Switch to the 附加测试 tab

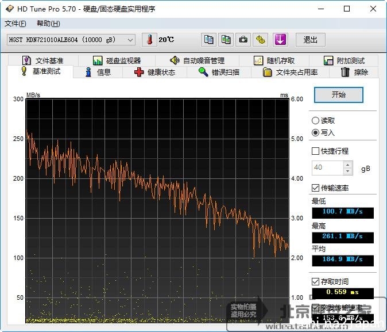tap(344, 60)
